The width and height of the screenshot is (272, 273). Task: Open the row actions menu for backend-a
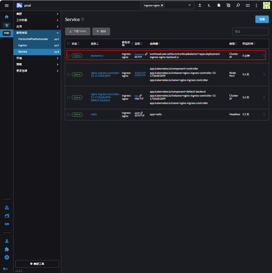click(264, 55)
